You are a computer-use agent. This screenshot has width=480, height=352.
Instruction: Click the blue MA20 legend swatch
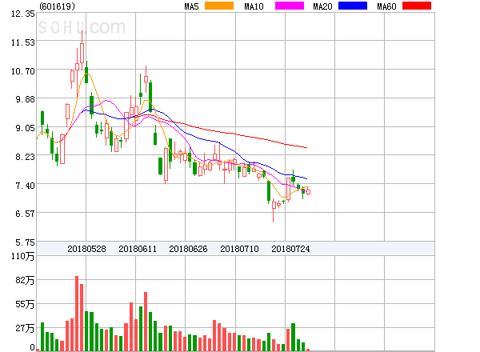coord(353,6)
